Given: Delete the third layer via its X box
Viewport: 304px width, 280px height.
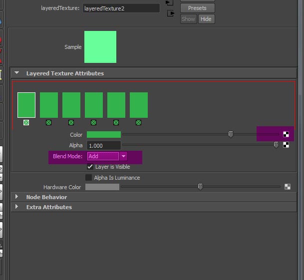Looking at the screenshot, I should pos(71,123).
